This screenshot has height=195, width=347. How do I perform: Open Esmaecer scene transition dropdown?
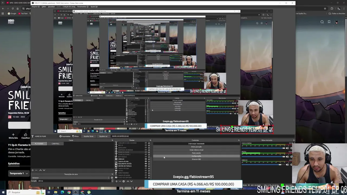[x=70, y=178]
